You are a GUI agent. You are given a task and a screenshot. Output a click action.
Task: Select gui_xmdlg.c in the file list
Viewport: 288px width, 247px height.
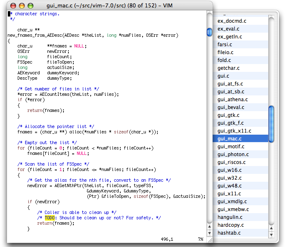coord(240,202)
